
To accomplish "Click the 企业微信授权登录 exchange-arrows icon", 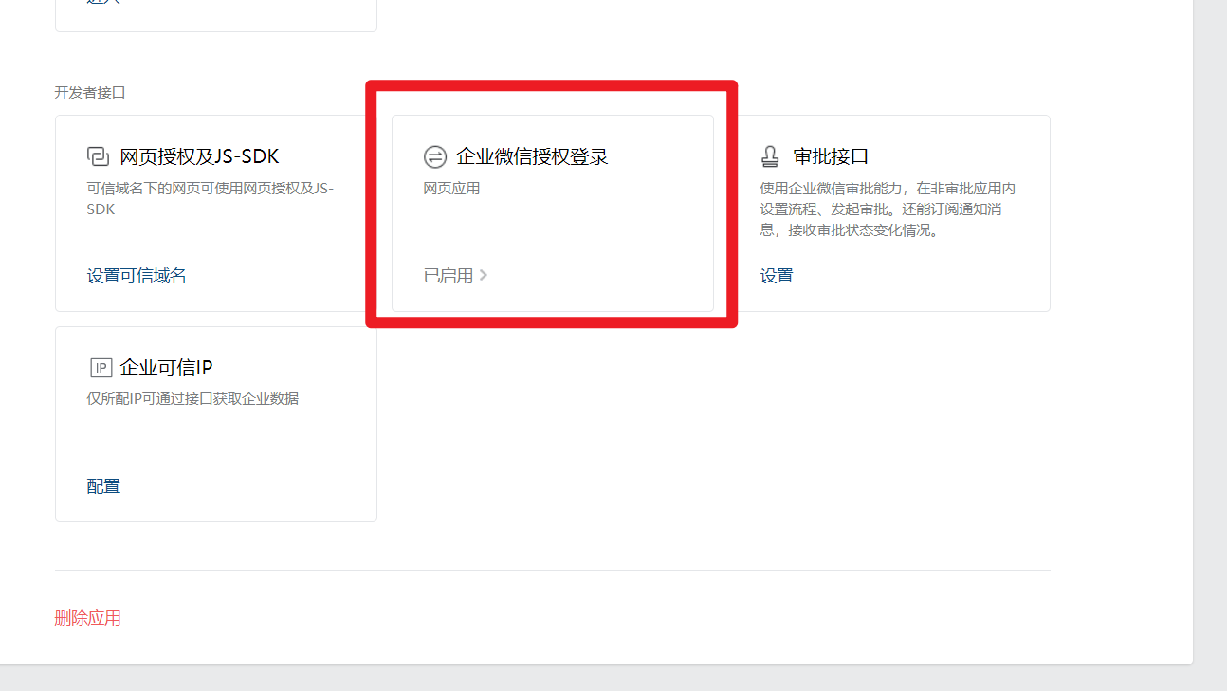I will [435, 155].
